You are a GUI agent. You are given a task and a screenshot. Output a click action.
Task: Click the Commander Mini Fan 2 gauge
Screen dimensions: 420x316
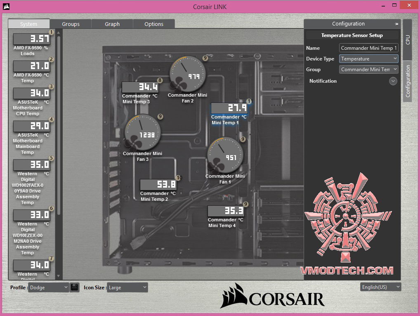click(x=187, y=74)
